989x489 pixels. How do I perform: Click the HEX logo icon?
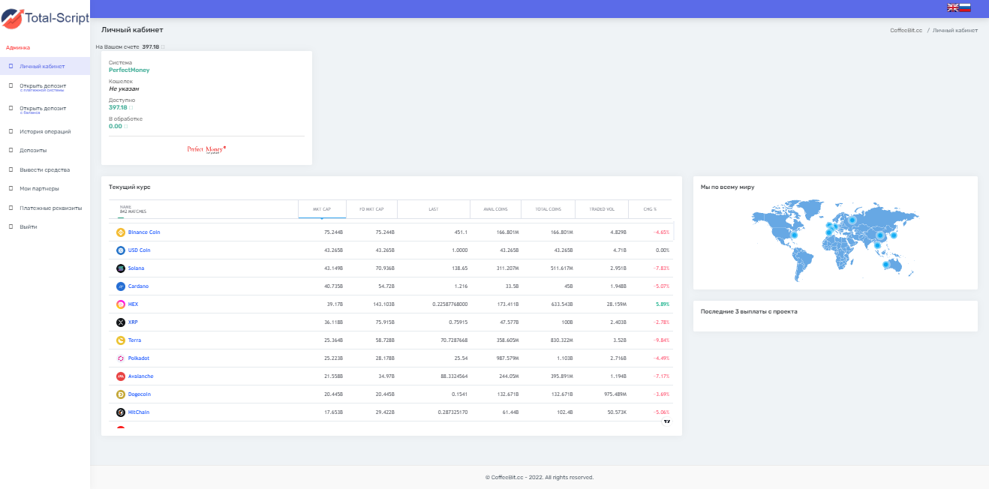click(120, 304)
